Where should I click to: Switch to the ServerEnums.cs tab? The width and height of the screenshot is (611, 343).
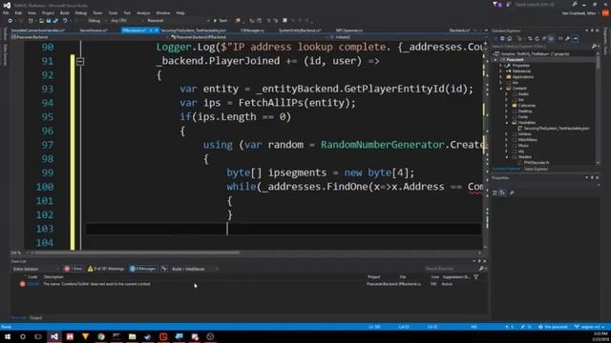94,30
